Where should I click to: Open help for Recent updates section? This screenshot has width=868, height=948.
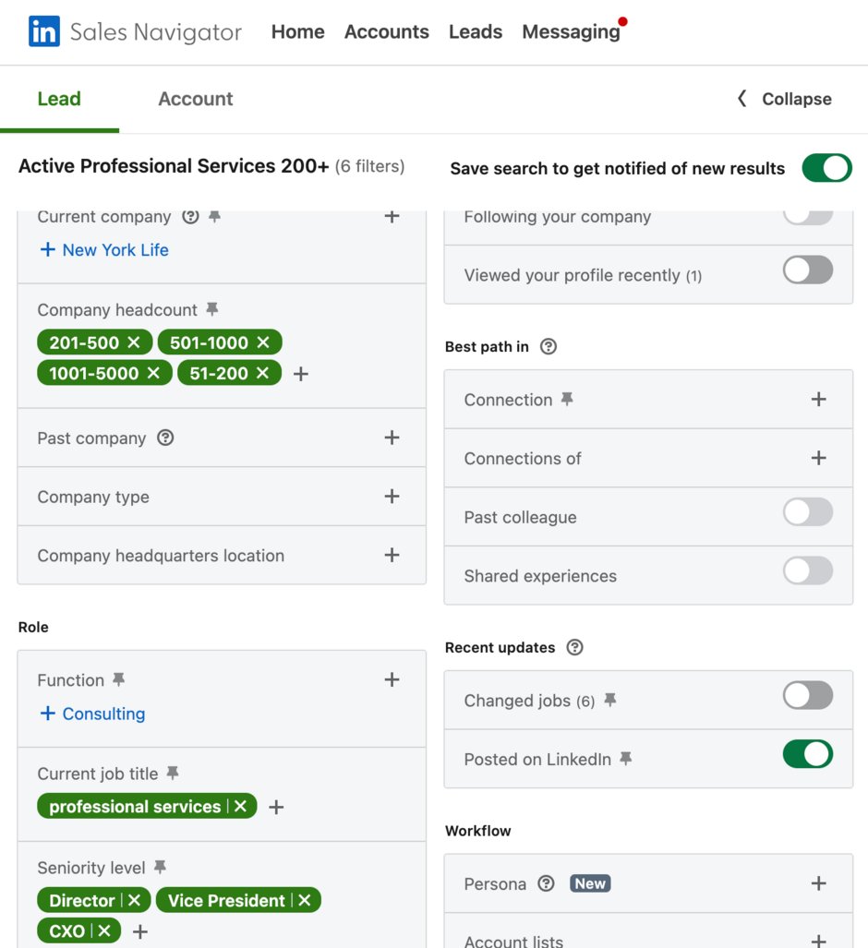(x=574, y=647)
